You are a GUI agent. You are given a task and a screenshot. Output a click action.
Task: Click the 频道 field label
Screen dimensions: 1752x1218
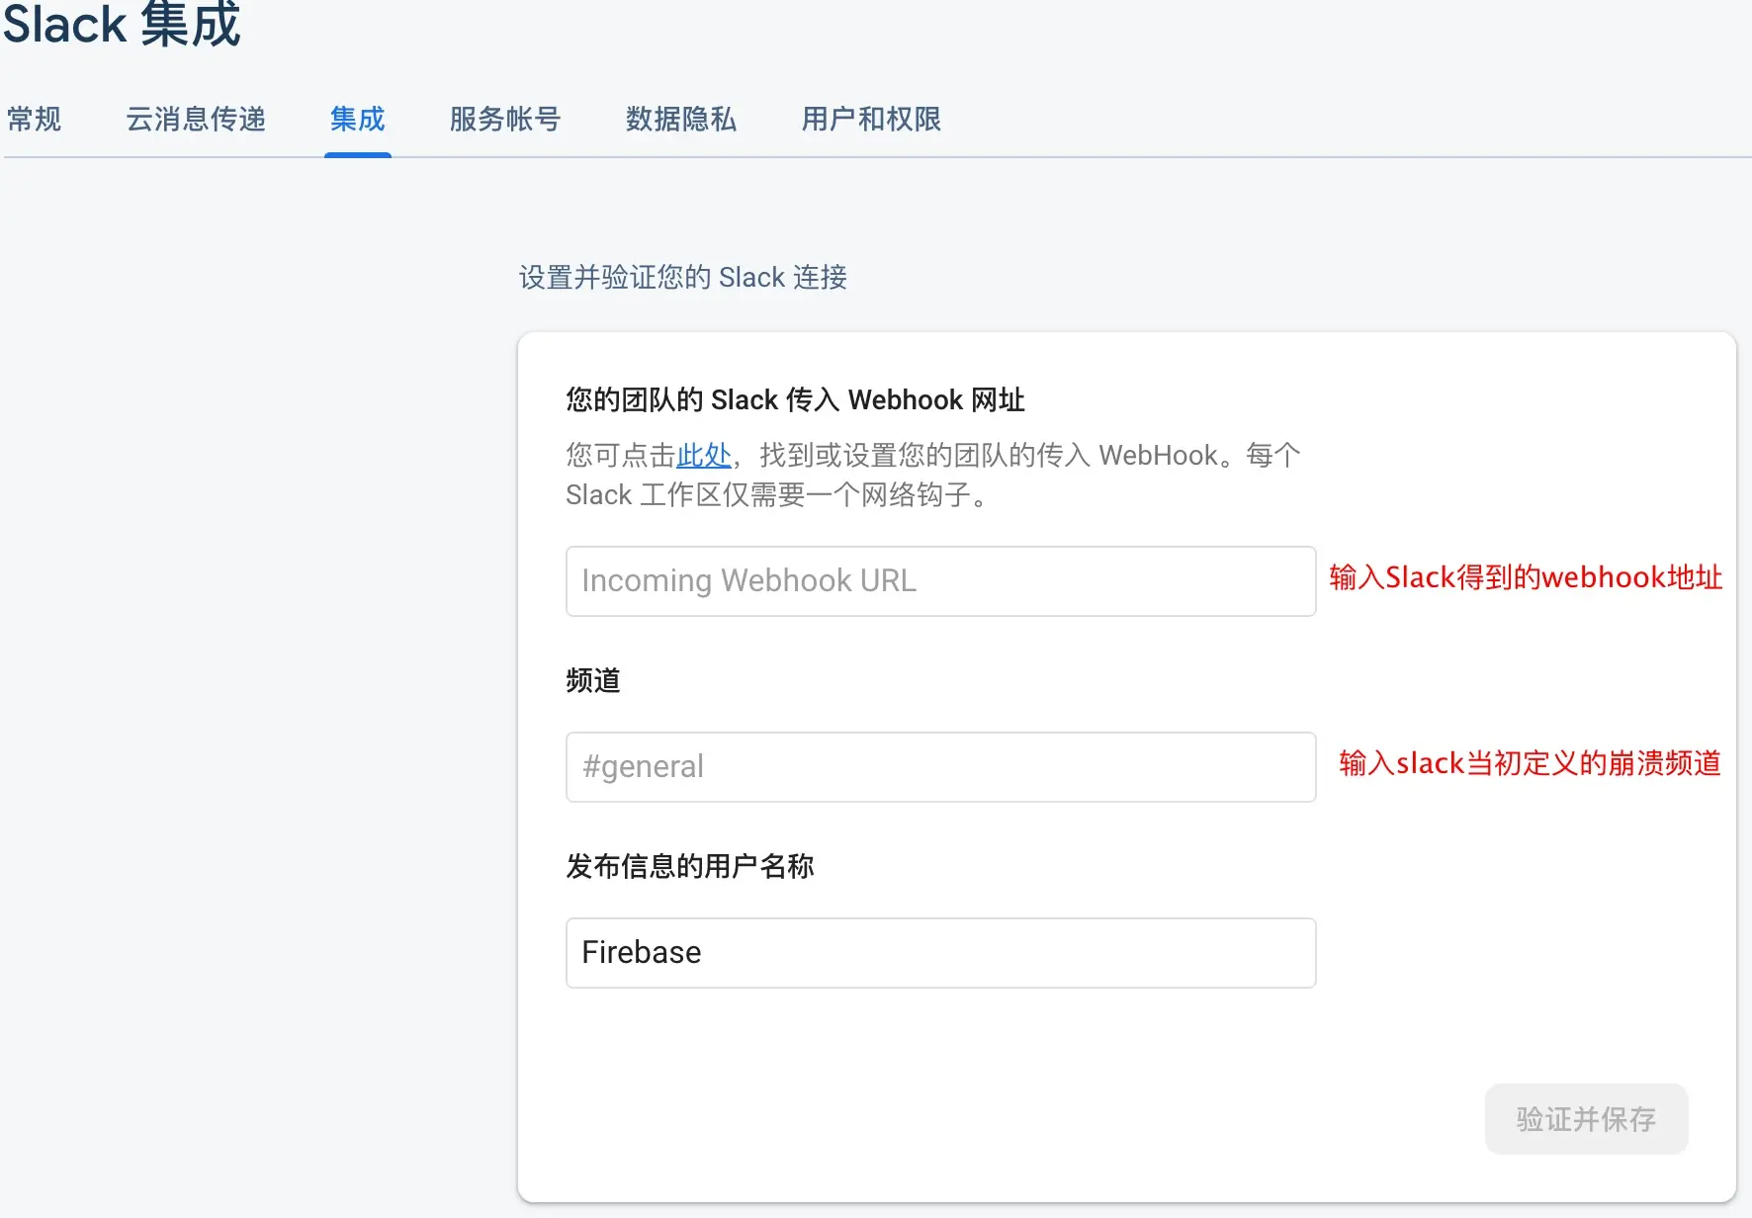[x=593, y=681]
